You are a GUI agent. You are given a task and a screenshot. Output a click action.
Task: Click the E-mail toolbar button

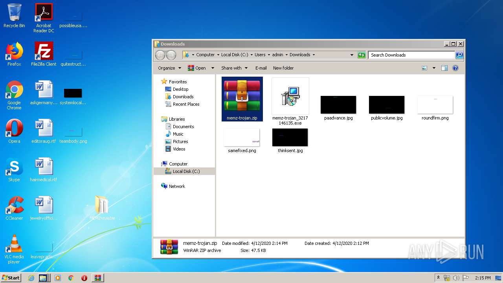(261, 68)
